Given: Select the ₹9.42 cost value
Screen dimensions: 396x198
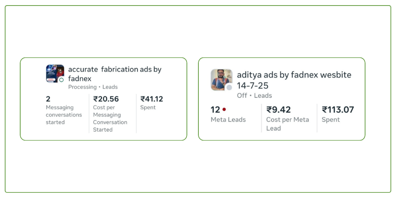Looking at the screenshot, I should pos(280,110).
